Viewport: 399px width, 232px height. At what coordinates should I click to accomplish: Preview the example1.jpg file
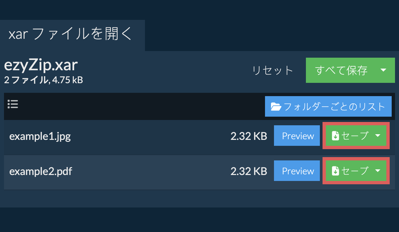pos(298,136)
